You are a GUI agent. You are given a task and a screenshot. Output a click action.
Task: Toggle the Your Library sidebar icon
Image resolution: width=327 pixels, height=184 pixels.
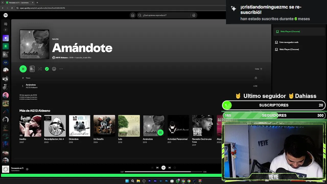pos(6,24)
